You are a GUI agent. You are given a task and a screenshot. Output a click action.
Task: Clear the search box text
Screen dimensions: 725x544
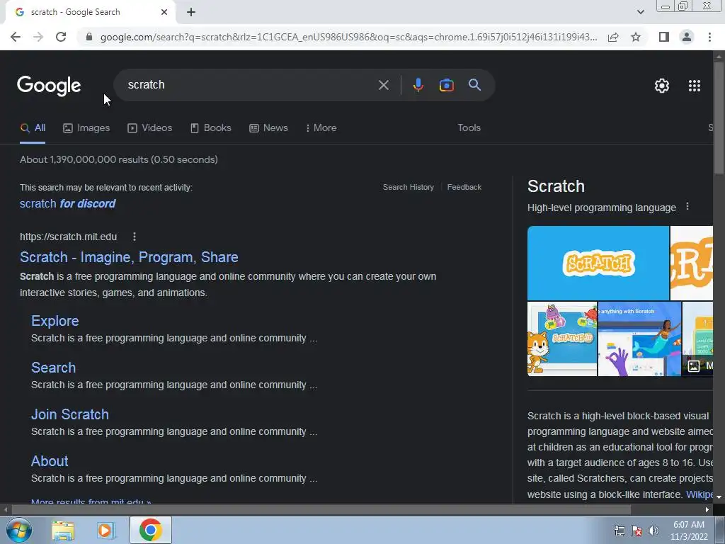[x=383, y=85]
